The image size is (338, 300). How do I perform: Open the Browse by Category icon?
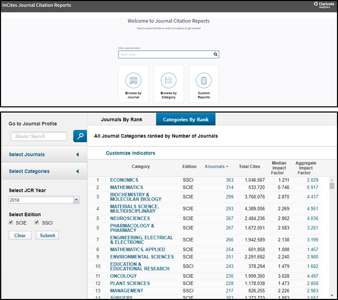coord(169,80)
